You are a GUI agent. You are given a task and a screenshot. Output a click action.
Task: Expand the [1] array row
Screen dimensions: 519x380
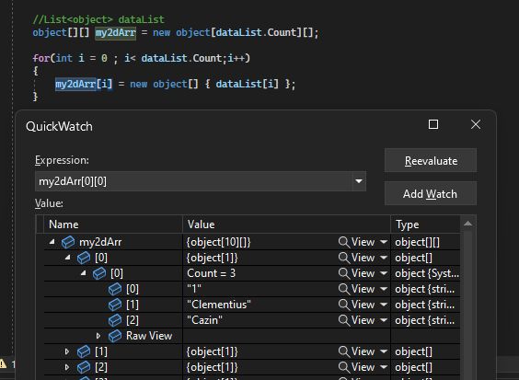coord(67,351)
